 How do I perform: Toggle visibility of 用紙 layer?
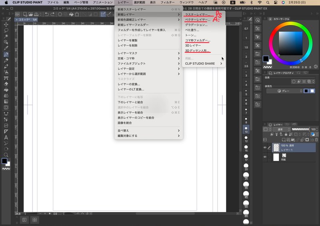(265, 157)
